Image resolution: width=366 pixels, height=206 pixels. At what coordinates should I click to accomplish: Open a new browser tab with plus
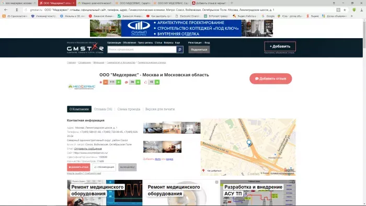coord(232,3)
